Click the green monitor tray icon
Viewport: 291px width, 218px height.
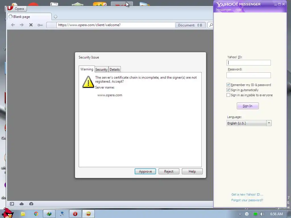(255, 214)
